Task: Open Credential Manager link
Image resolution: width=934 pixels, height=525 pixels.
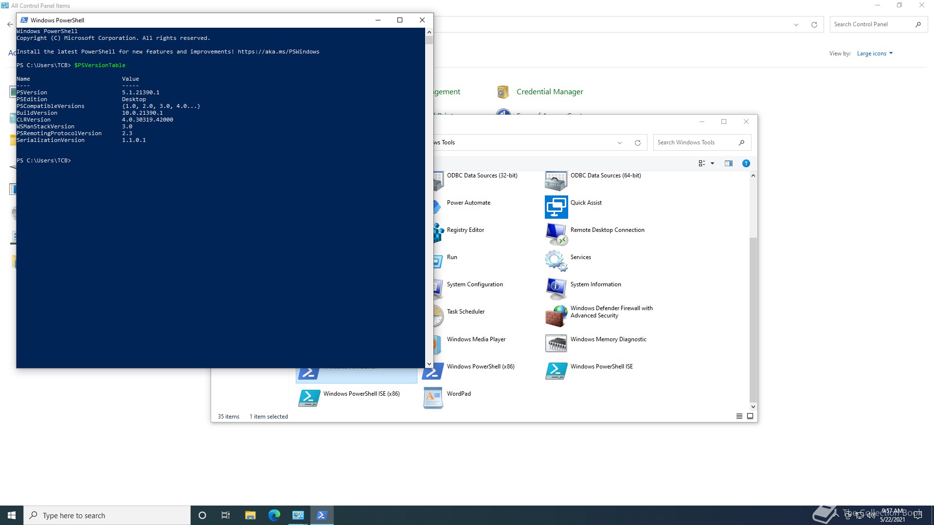Action: coord(550,91)
